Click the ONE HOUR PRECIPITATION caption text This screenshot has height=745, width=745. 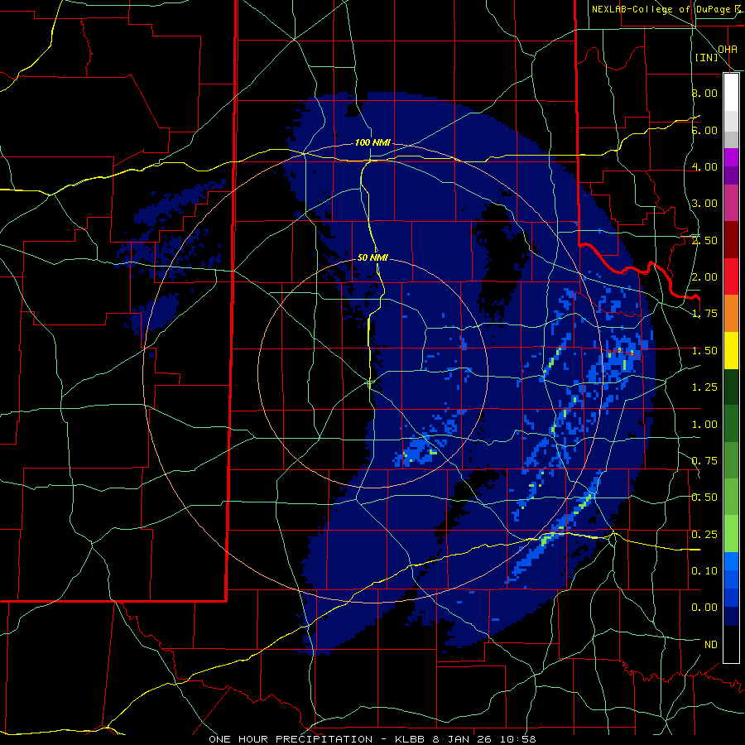291,739
